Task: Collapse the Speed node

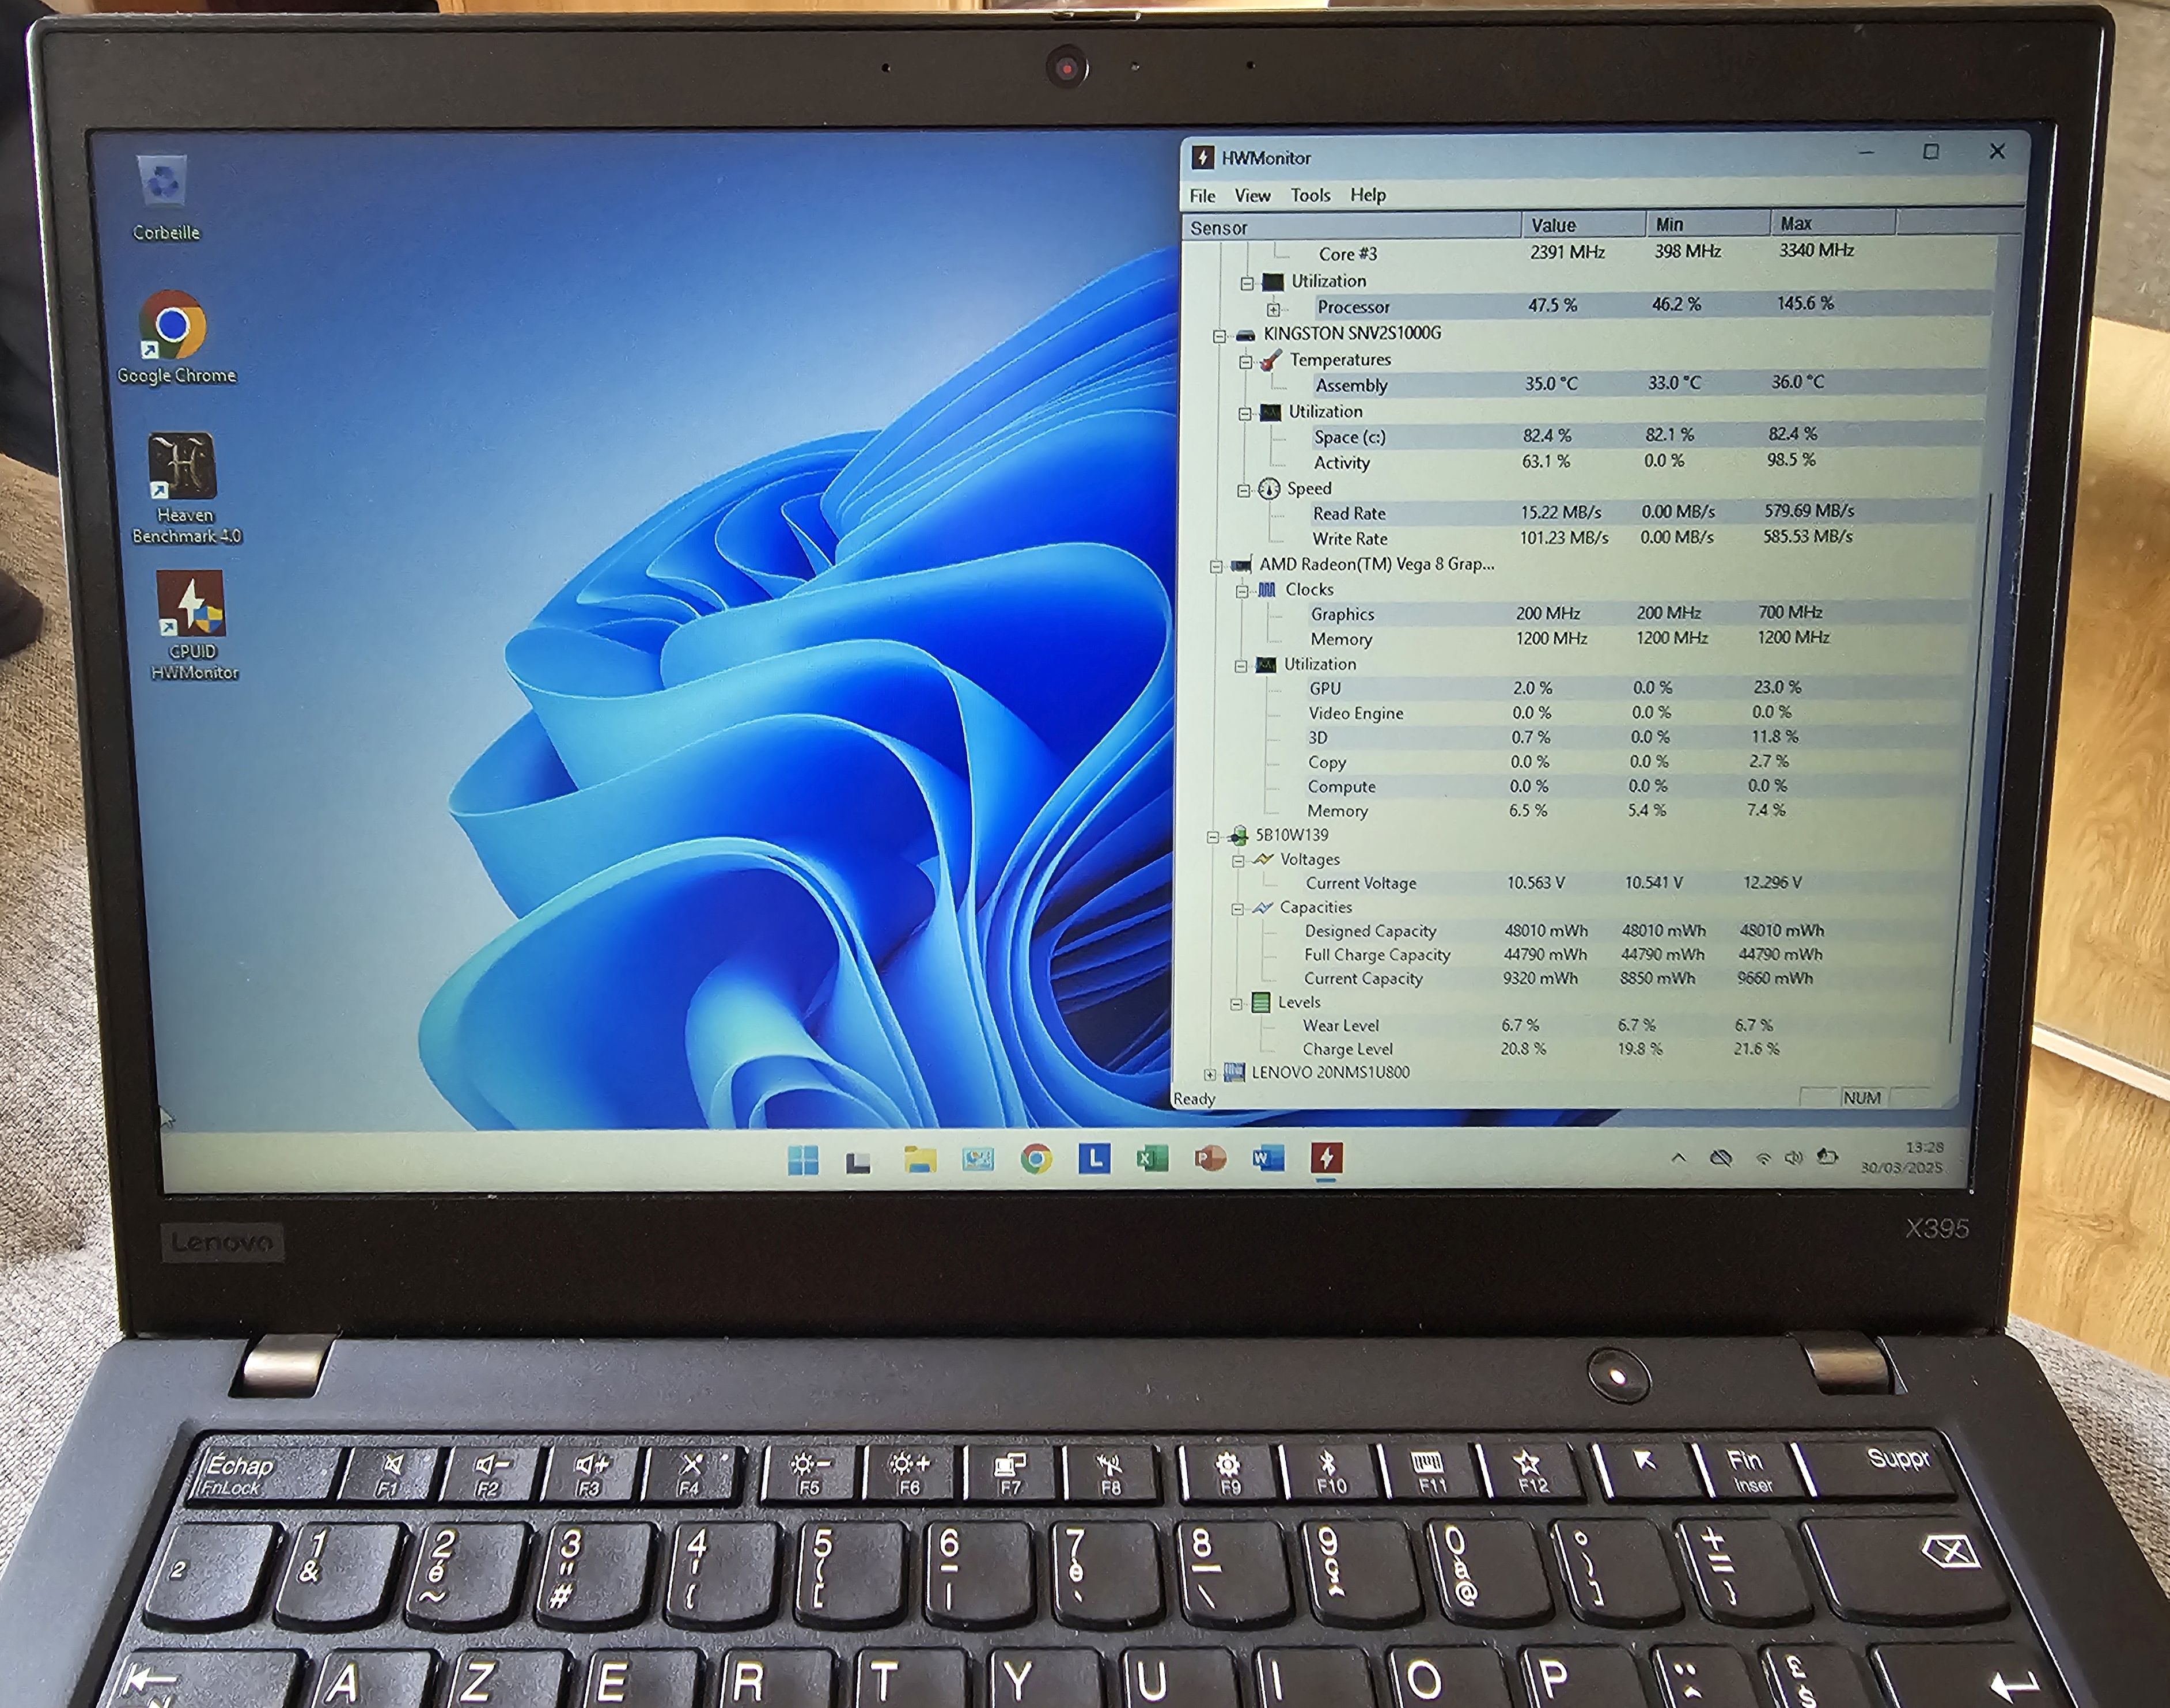Action: point(1244,491)
